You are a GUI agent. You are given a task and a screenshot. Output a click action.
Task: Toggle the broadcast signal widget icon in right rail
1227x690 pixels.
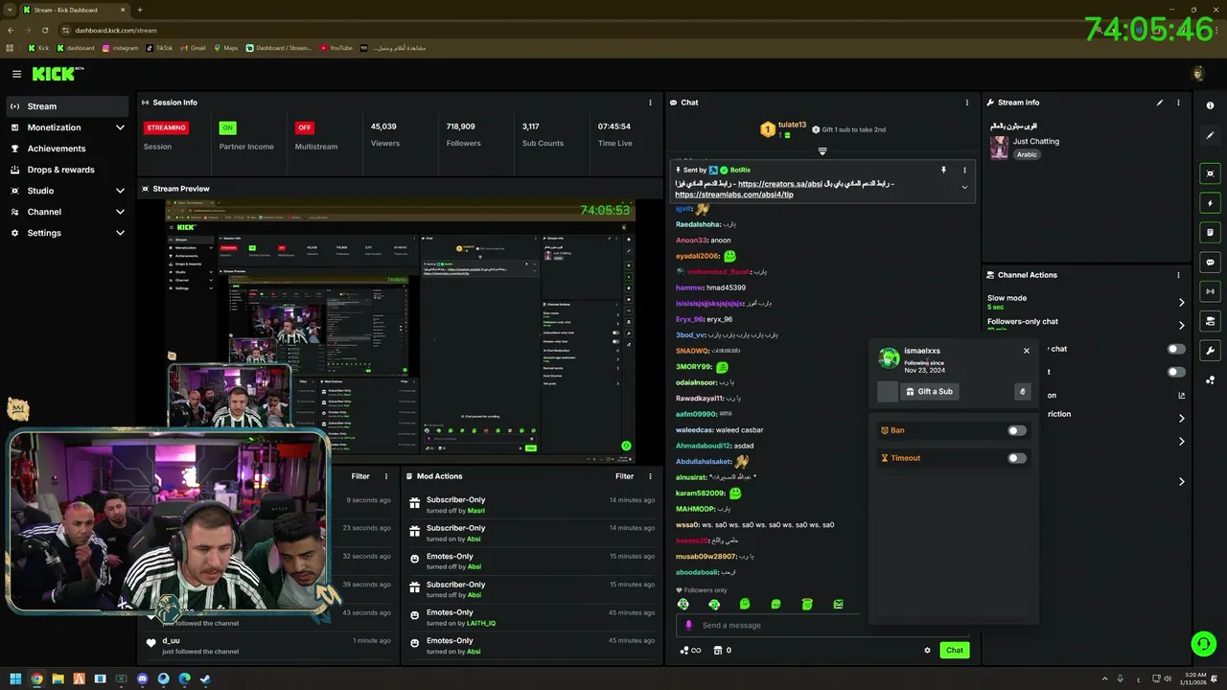pyautogui.click(x=1210, y=291)
